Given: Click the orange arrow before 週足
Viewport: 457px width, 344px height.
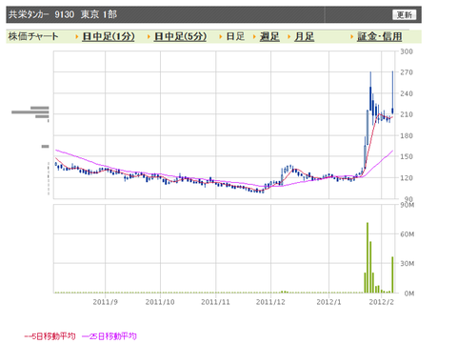Looking at the screenshot, I should pyautogui.click(x=254, y=37).
